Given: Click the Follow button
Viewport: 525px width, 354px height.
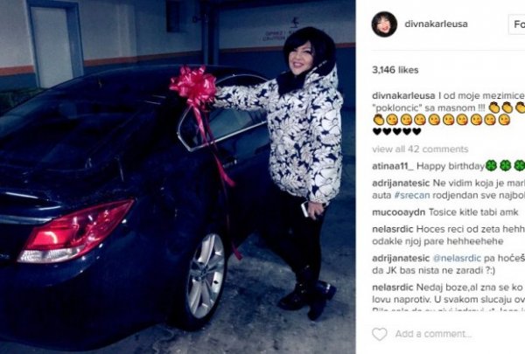Looking at the screenshot, I should point(516,24).
